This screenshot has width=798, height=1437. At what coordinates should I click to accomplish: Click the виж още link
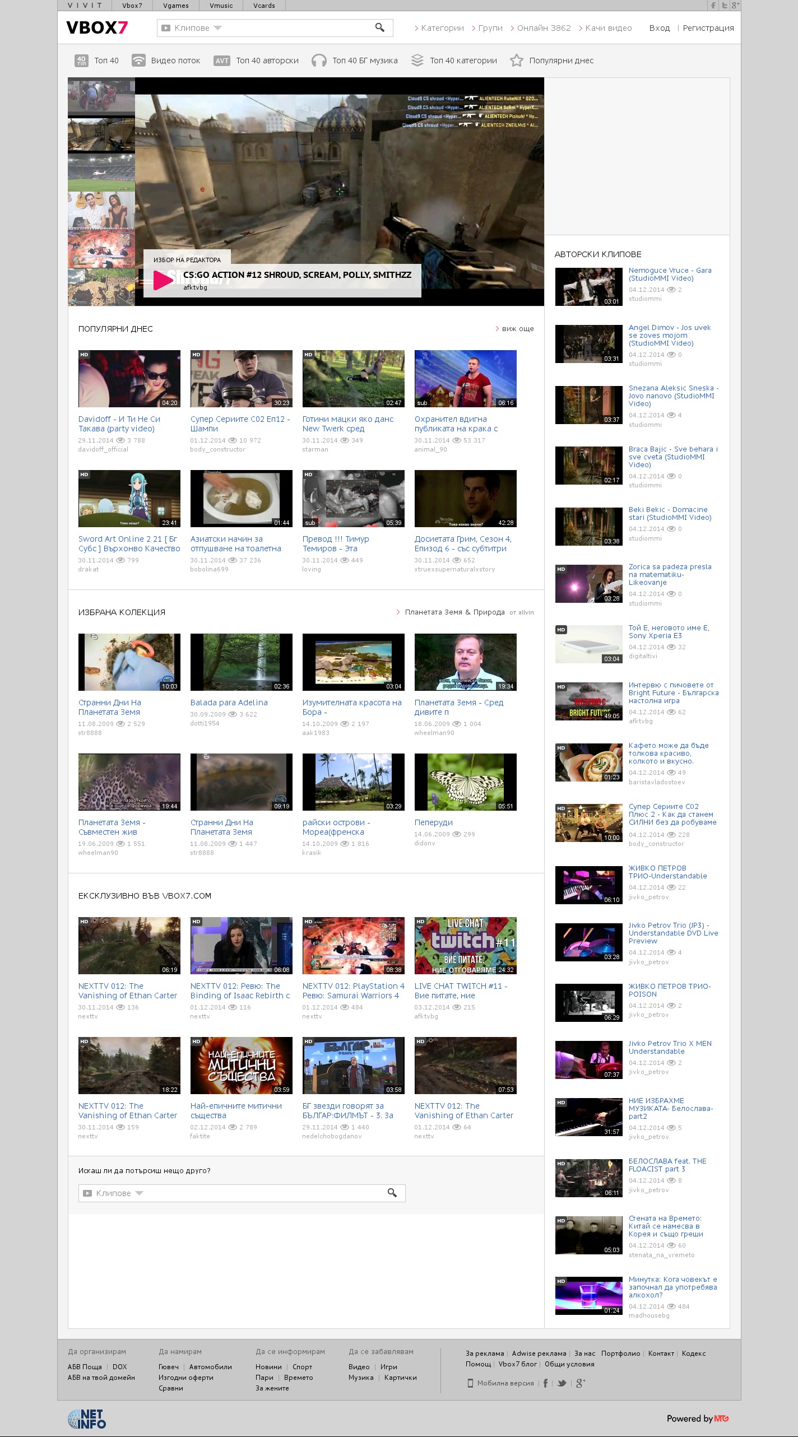[517, 329]
